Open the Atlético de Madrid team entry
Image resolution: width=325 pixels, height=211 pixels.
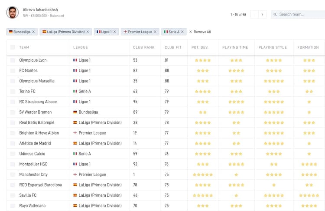(x=35, y=143)
